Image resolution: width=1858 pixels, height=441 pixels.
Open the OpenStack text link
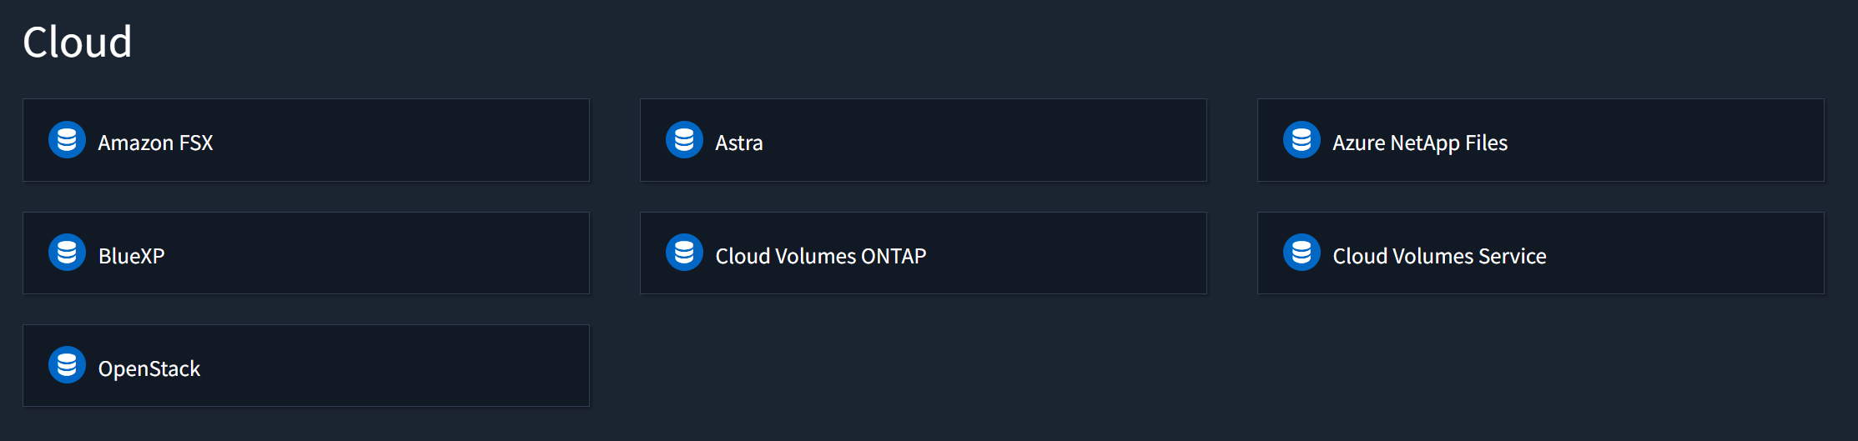pos(149,368)
